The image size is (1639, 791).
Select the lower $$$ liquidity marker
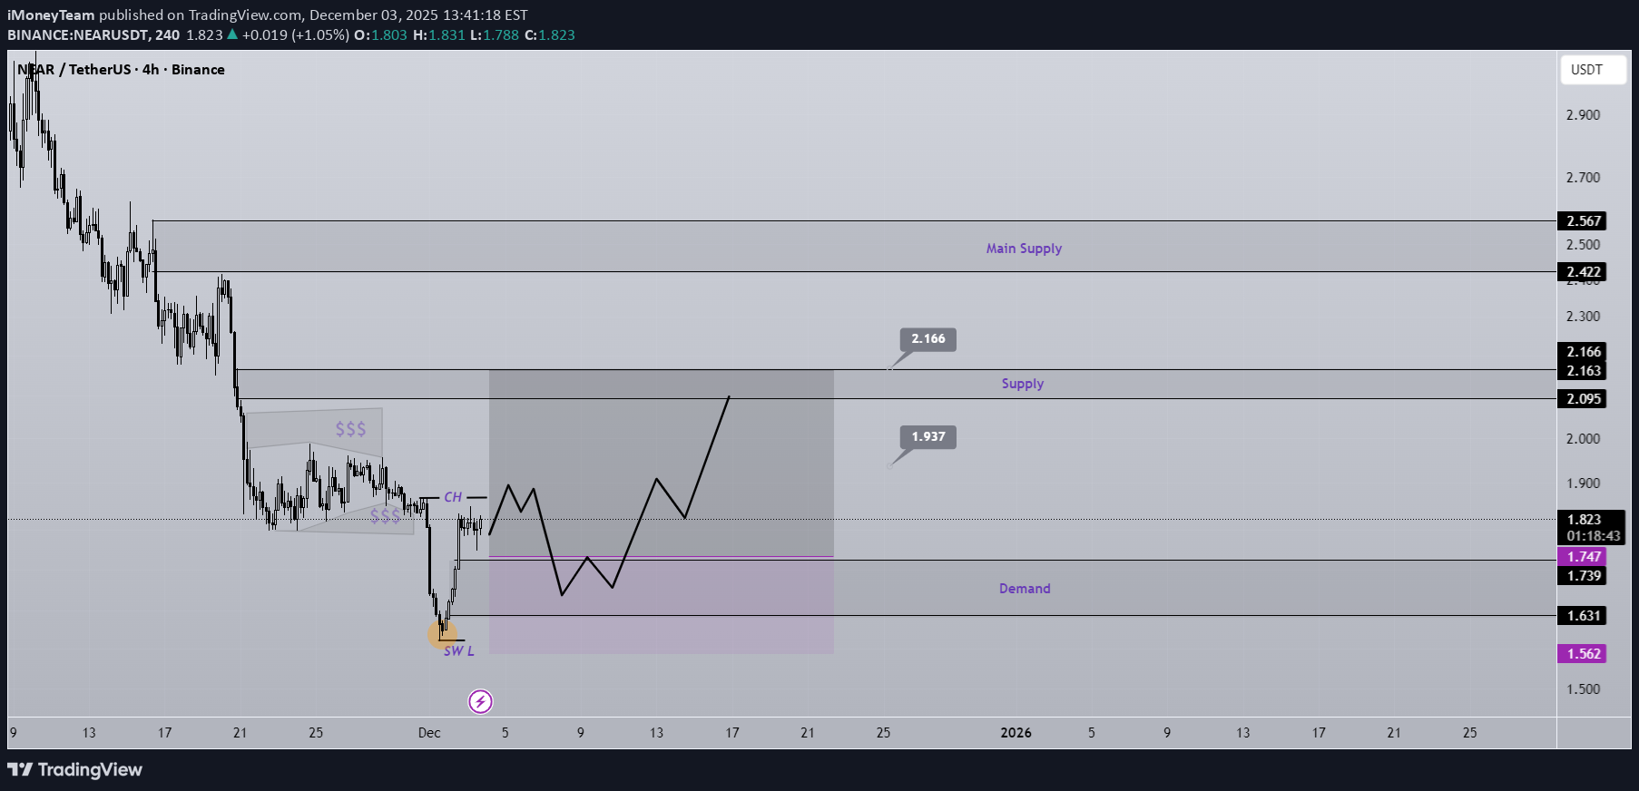point(385,516)
